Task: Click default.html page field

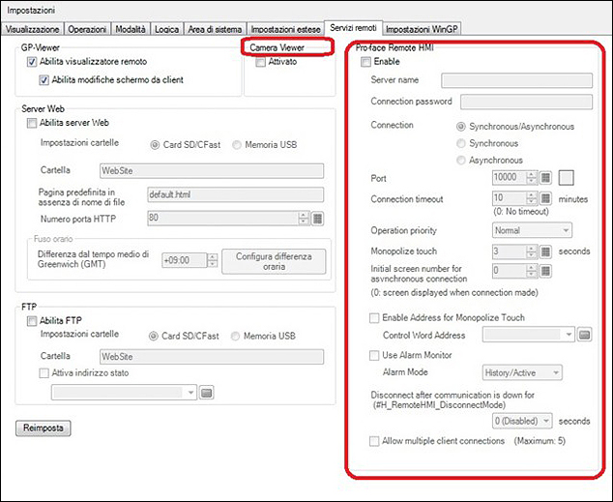Action: pos(235,194)
